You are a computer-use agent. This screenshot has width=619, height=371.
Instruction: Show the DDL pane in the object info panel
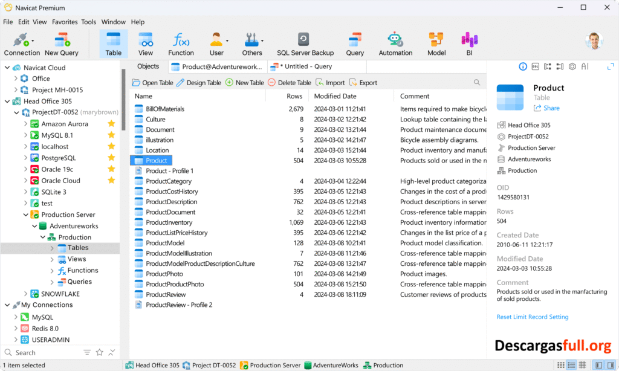point(535,66)
